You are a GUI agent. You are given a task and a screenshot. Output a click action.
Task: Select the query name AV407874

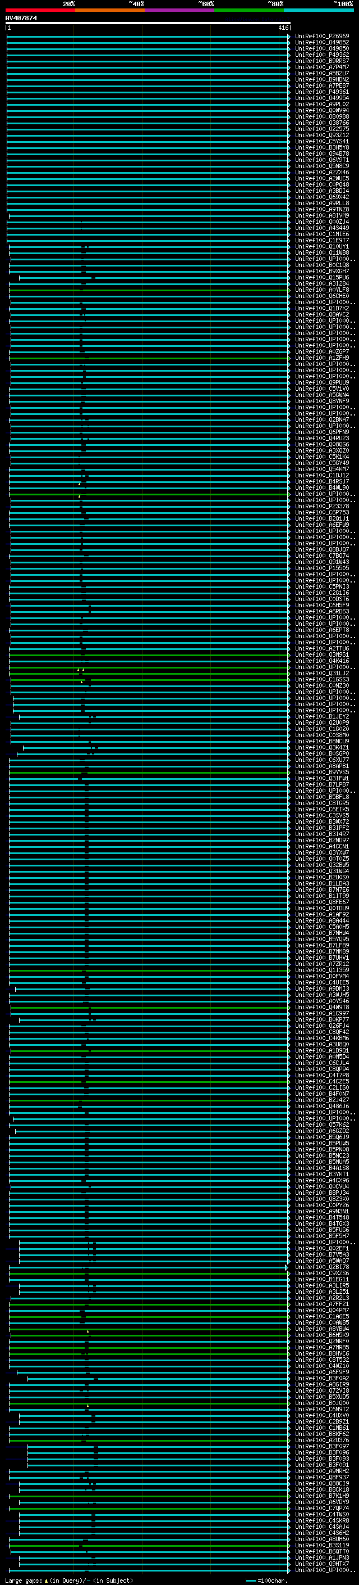(21, 18)
